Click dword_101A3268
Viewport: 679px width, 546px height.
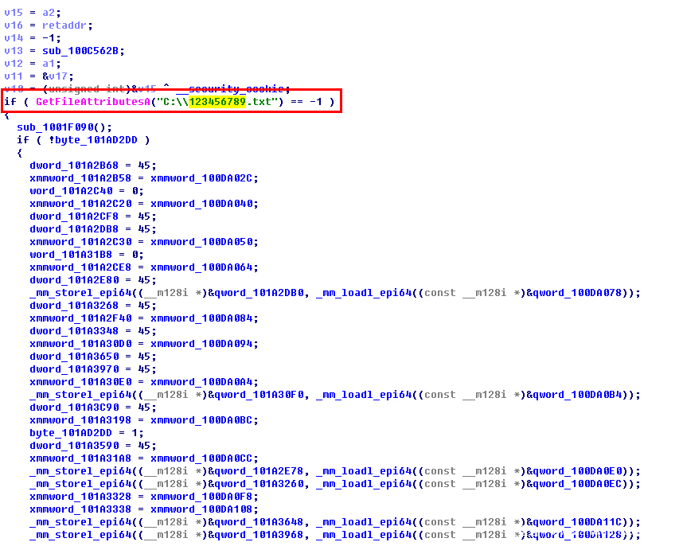coord(74,306)
